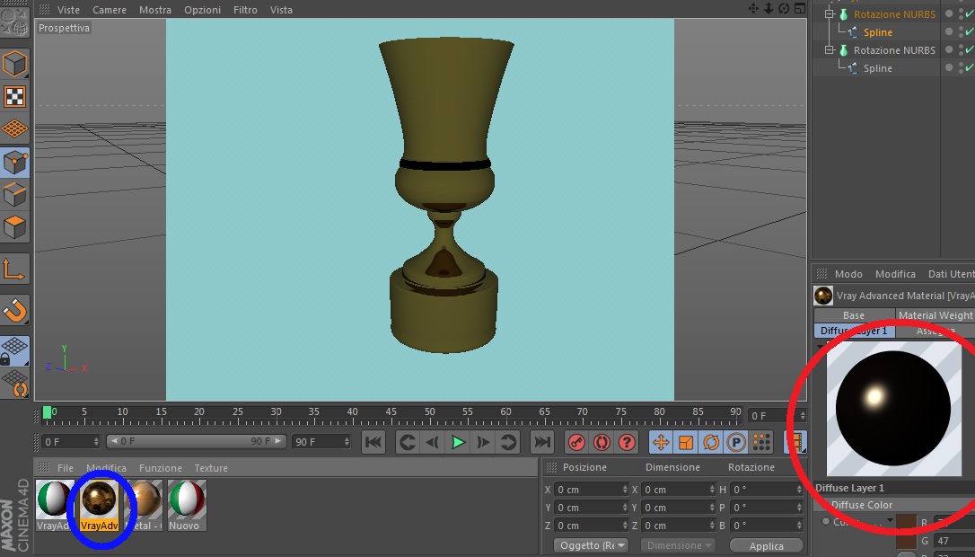Viewport: 975px width, 557px height.
Task: Open the Filtro viewport menu
Action: coord(245,10)
